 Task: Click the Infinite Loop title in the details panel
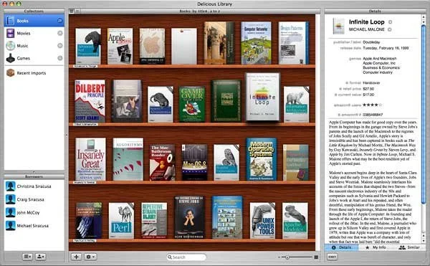point(367,22)
